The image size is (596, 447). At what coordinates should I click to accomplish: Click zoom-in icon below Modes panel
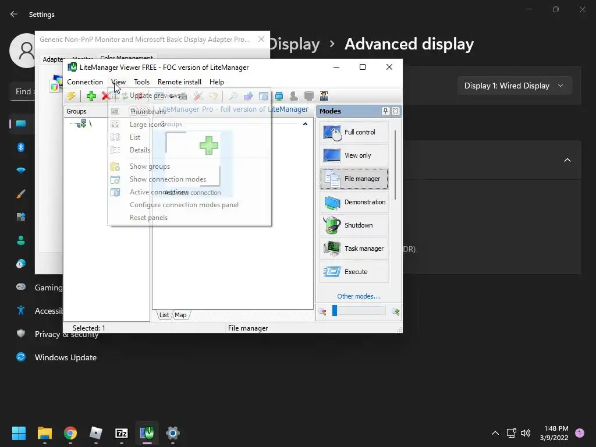[x=395, y=312]
